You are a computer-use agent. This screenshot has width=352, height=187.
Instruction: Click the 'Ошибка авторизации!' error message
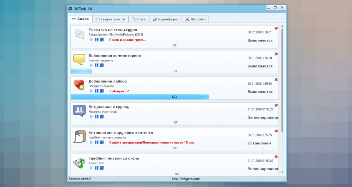coord(126,142)
